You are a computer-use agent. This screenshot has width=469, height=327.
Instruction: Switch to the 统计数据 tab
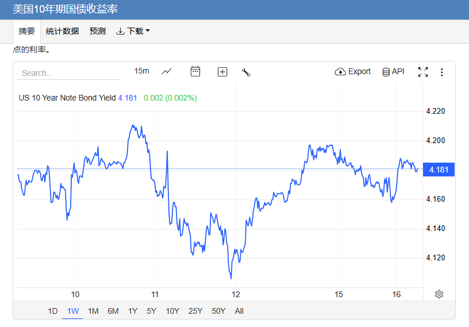[x=62, y=31]
